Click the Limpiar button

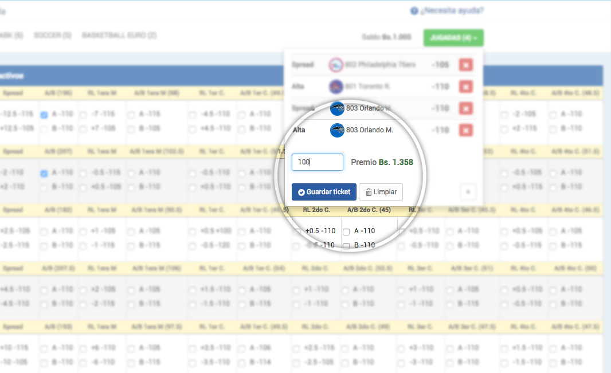pos(381,192)
